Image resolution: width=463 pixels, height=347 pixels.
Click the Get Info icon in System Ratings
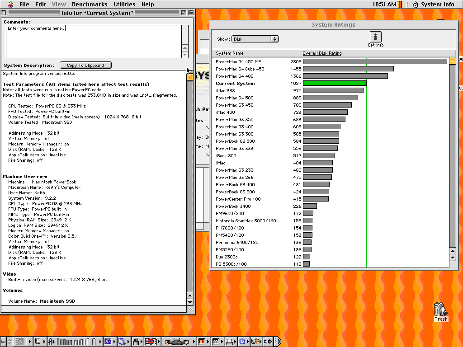click(x=375, y=39)
